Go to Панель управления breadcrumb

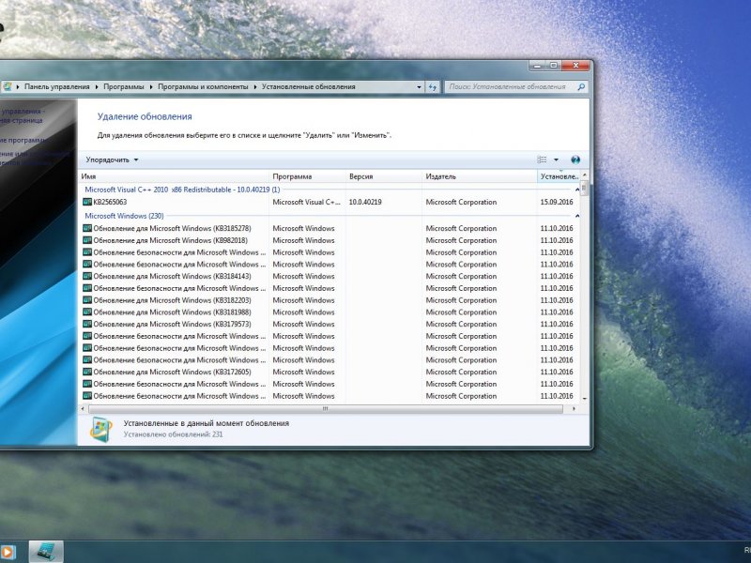[x=57, y=87]
